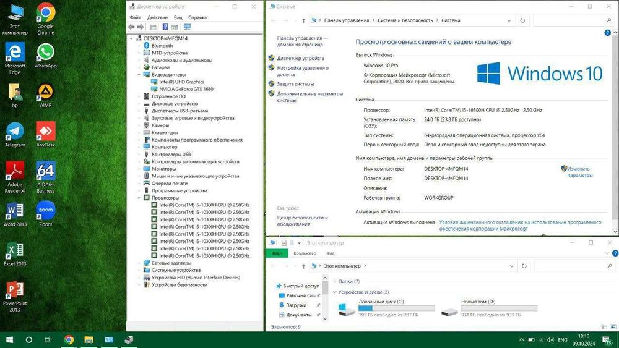
Task: Show hidden tray icons chevron
Action: 521,340
